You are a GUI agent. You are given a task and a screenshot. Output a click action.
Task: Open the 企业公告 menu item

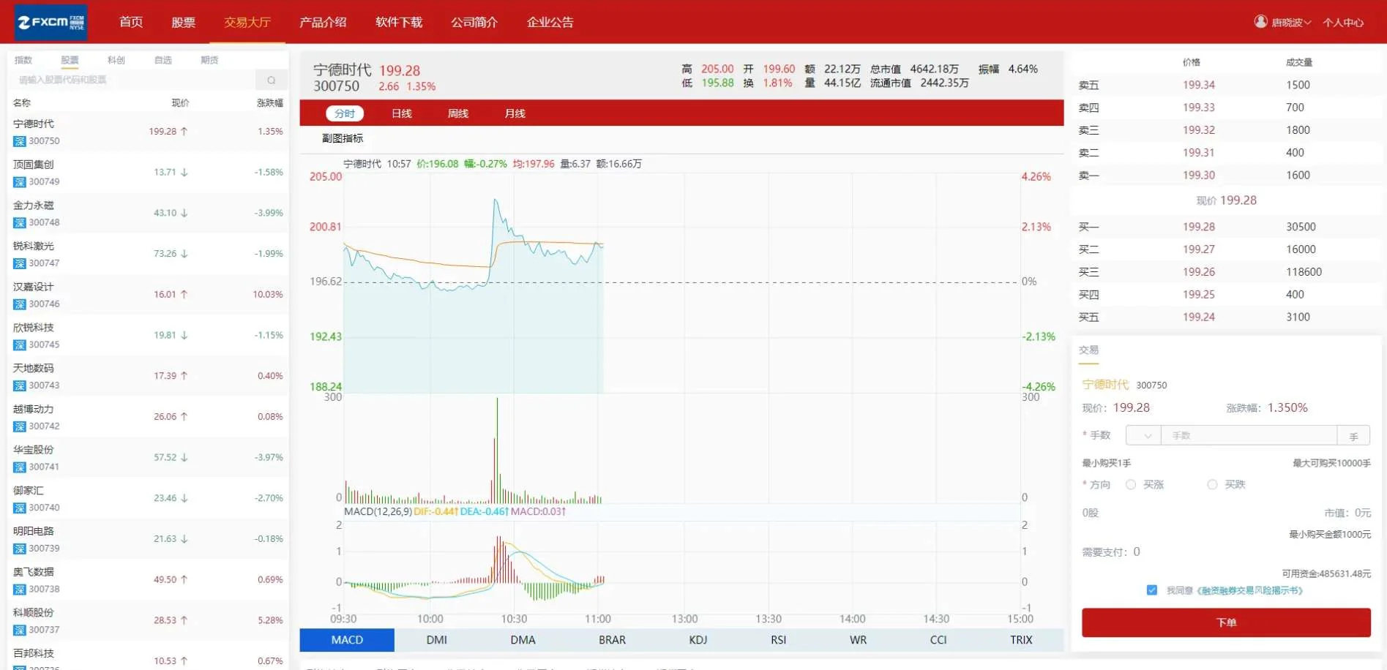tap(551, 22)
